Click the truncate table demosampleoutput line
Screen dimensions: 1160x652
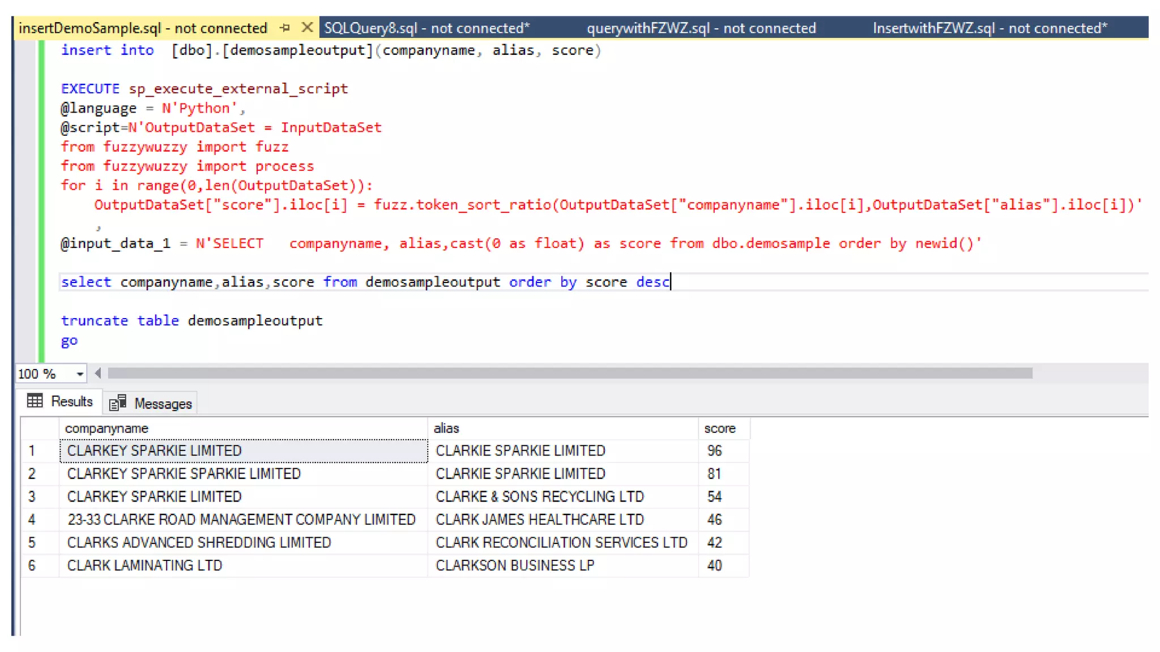192,320
